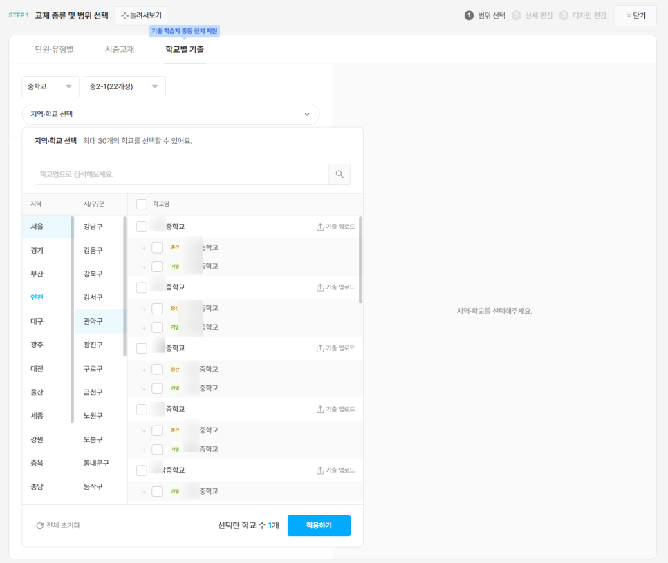668x563 pixels.
Task: Select region 대구
Action: pyautogui.click(x=46, y=321)
